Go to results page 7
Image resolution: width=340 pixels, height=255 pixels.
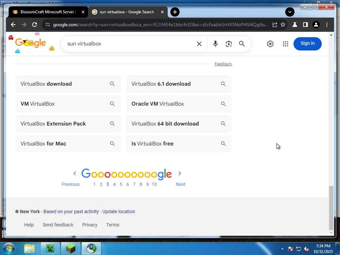[134, 184]
